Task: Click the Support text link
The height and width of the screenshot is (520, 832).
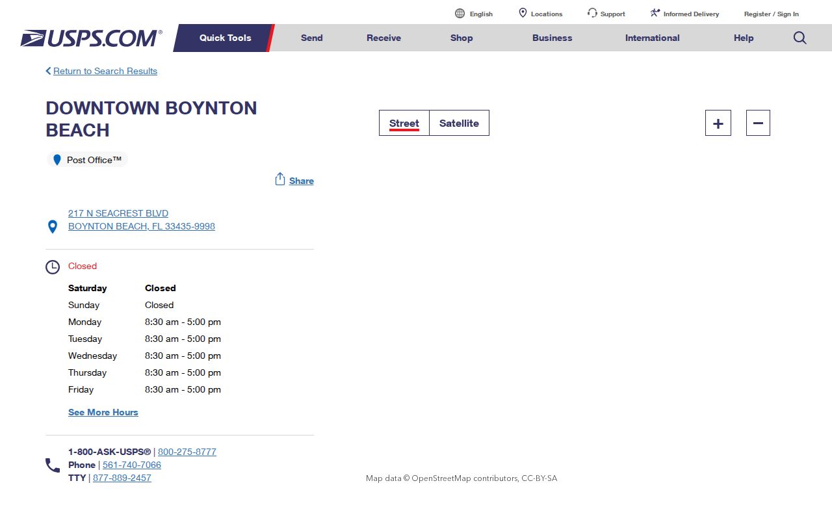Action: (x=613, y=14)
